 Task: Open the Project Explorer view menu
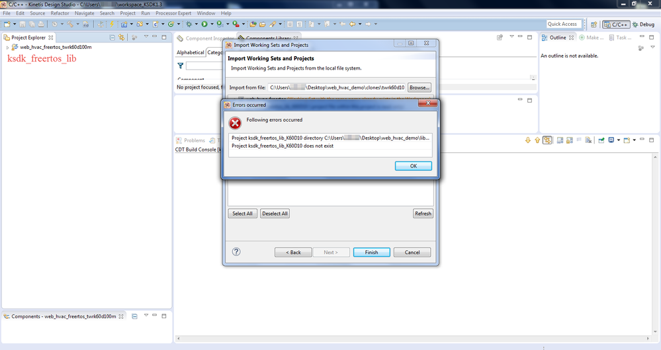coord(146,37)
